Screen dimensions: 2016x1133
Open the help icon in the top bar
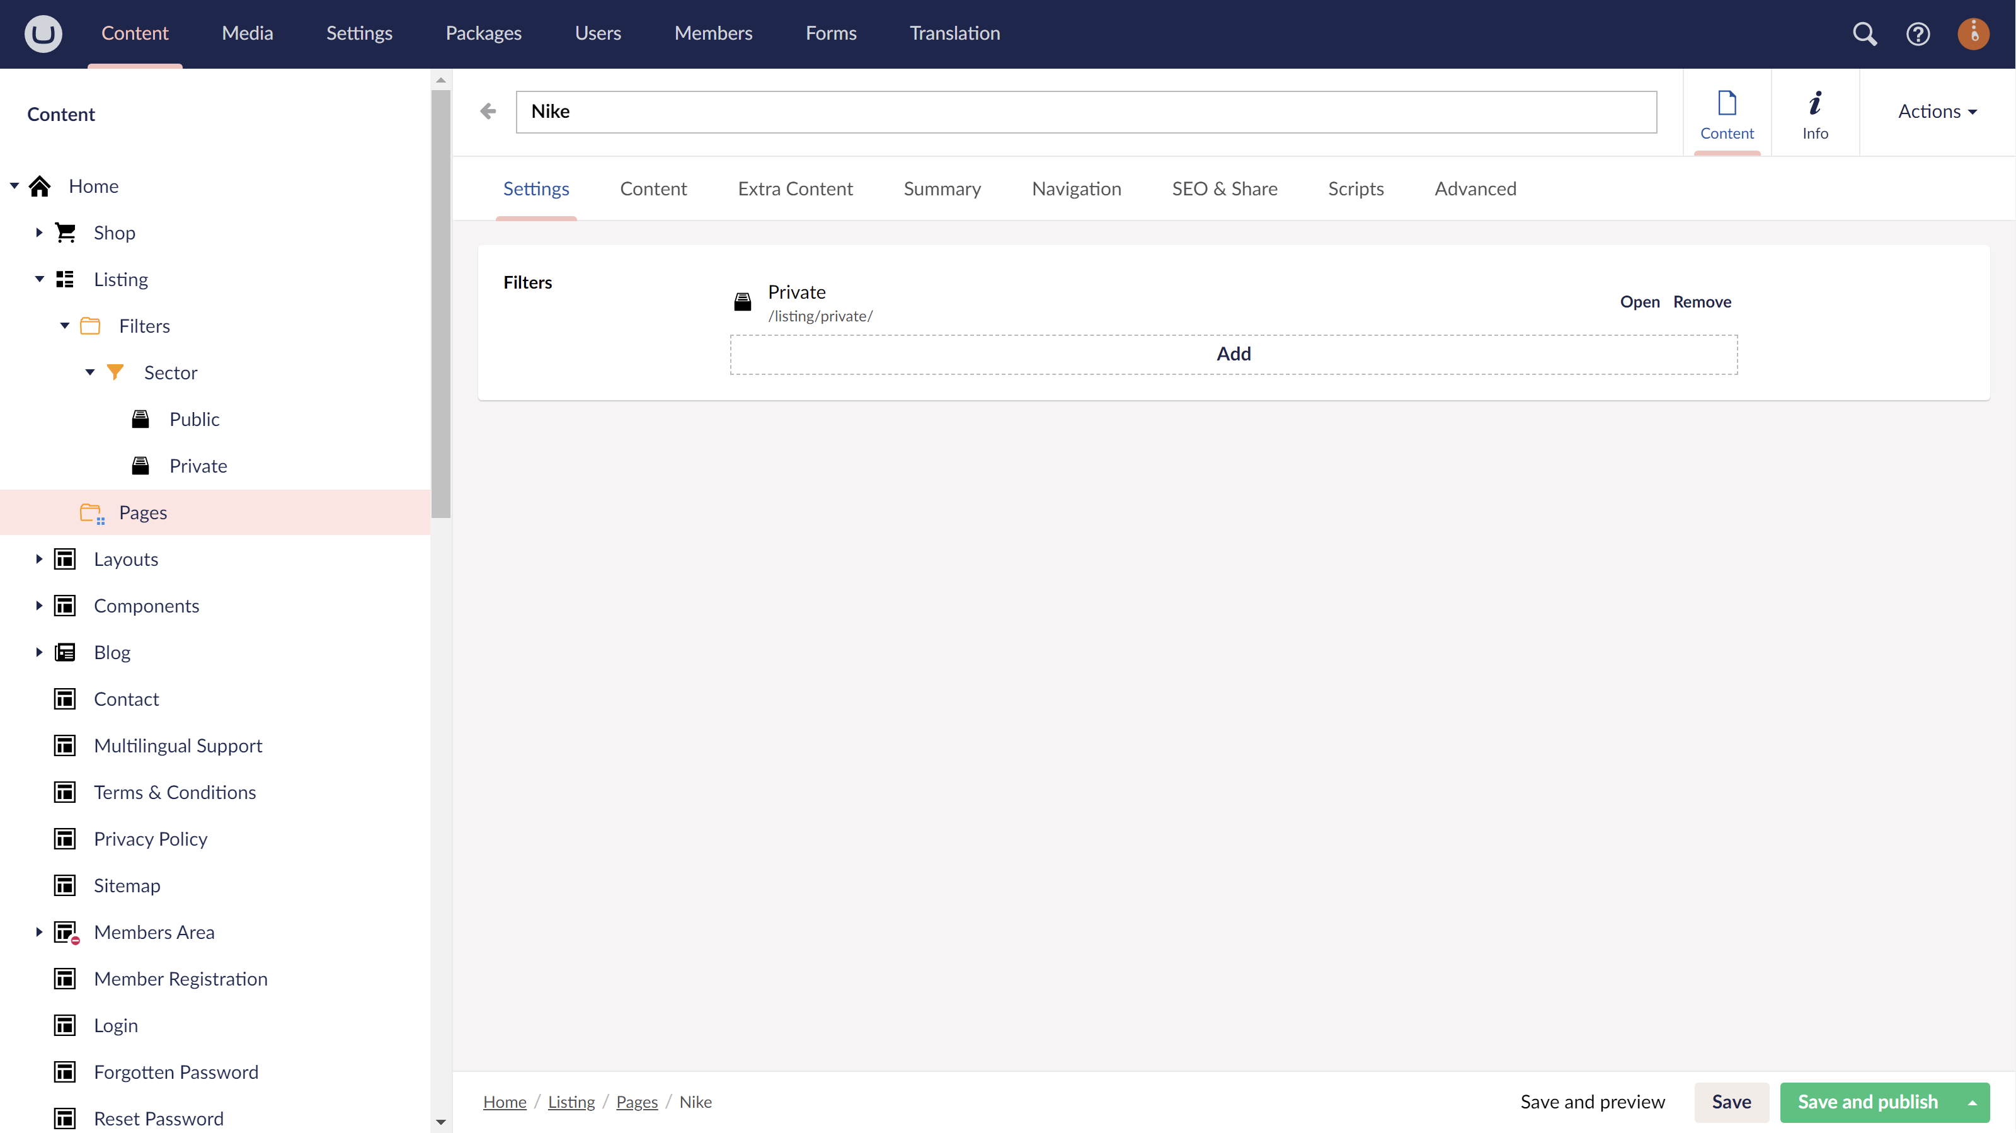click(1918, 33)
